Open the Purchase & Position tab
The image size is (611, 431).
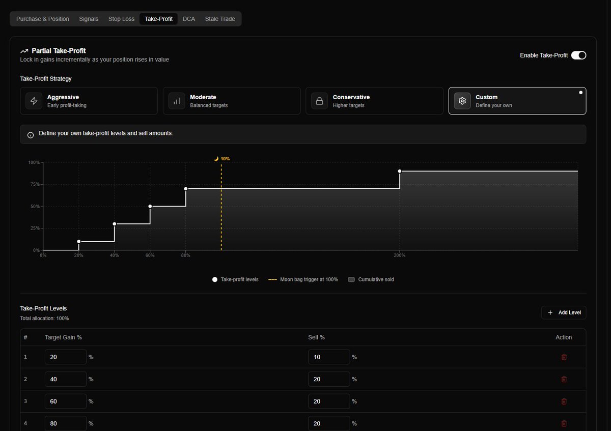pyautogui.click(x=43, y=19)
